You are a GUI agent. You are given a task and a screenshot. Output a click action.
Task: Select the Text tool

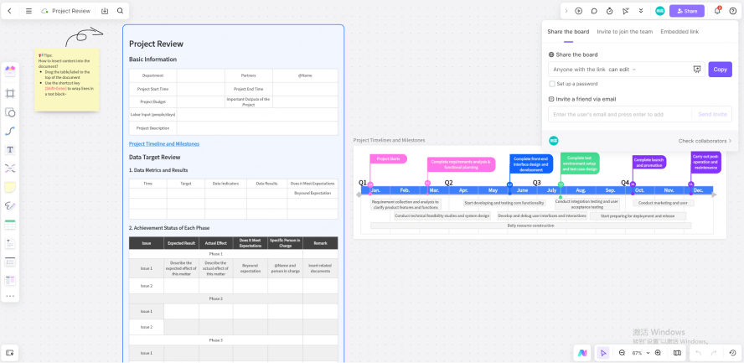pos(10,150)
